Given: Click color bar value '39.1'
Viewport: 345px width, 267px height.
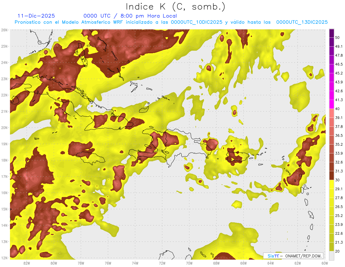Looking at the screenshot, I should coord(339,118).
